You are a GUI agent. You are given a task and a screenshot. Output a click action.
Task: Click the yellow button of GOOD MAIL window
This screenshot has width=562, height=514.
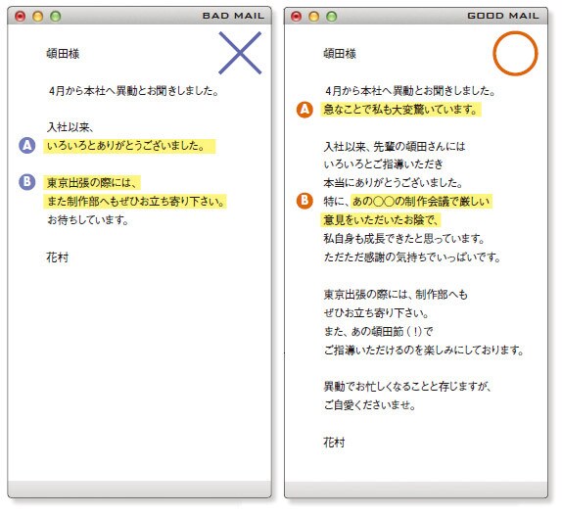pyautogui.click(x=314, y=16)
